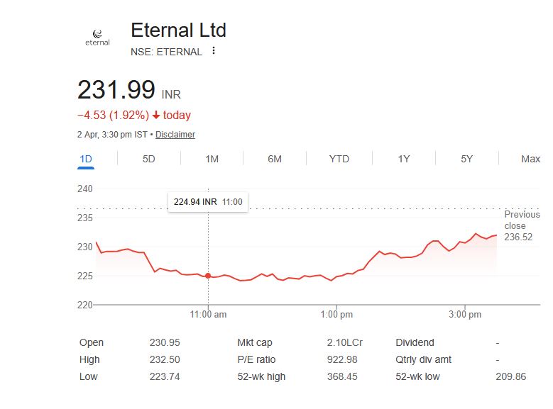Open the three-dot more options menu
The image size is (553, 409).
click(x=214, y=51)
